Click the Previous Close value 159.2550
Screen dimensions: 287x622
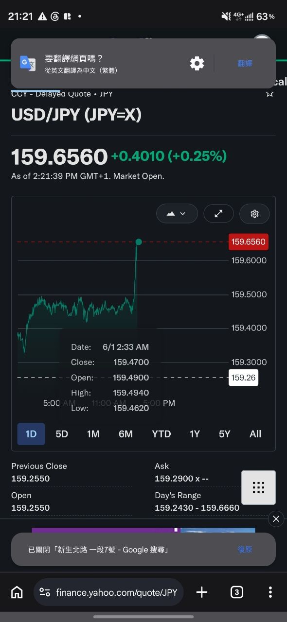click(31, 479)
